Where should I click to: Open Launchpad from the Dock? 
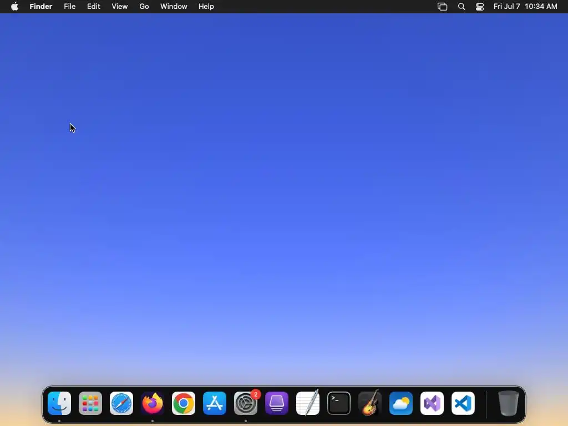tap(90, 403)
